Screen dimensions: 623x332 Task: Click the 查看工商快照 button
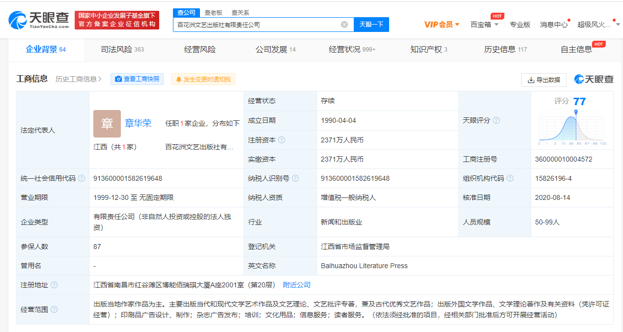click(137, 79)
